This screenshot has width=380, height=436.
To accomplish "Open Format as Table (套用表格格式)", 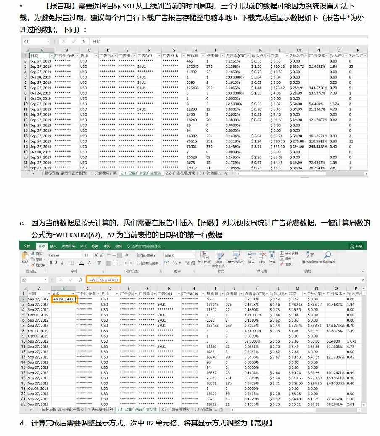I will click(219, 259).
